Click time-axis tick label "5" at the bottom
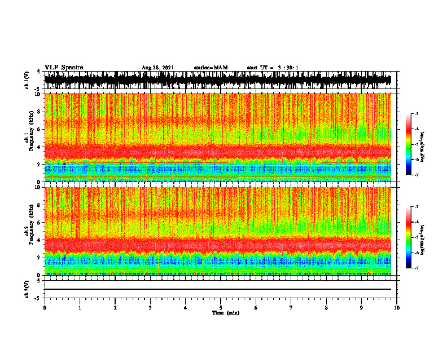This screenshot has height=345, width=447. pyautogui.click(x=221, y=308)
